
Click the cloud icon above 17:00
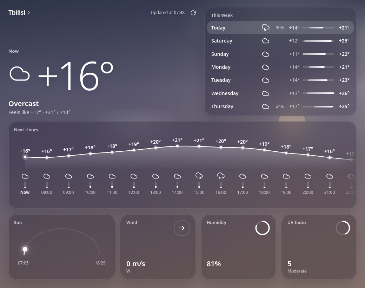[x=243, y=176]
